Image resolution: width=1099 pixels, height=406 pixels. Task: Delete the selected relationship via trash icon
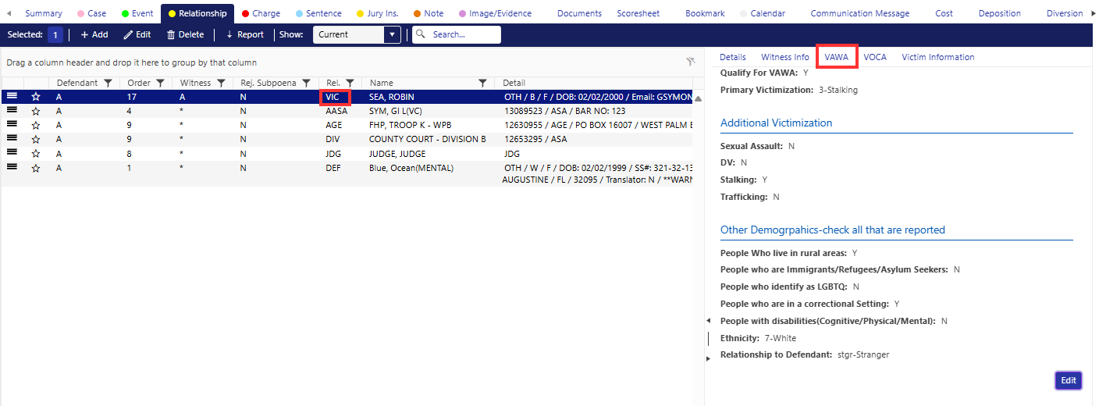[x=185, y=34]
